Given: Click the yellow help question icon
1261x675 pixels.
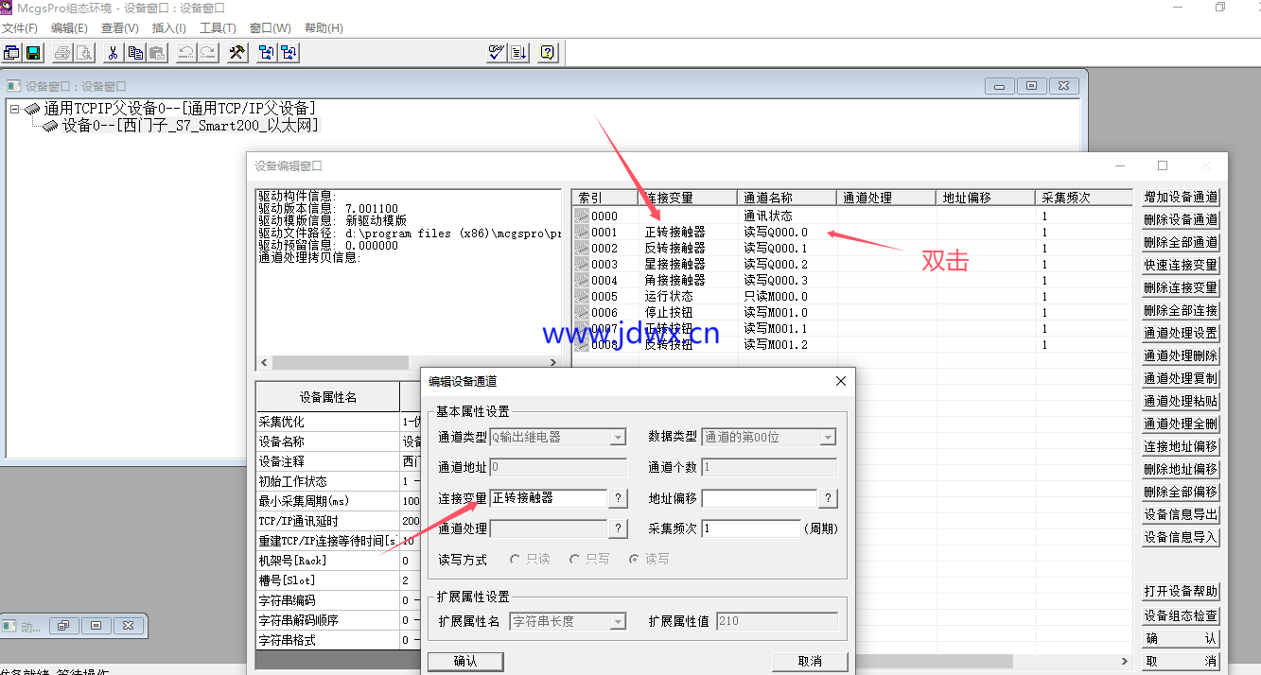Looking at the screenshot, I should coord(548,53).
